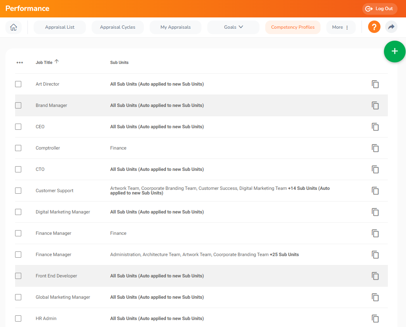406x327 pixels.
Task: Click the Job Title column header
Action: [44, 62]
